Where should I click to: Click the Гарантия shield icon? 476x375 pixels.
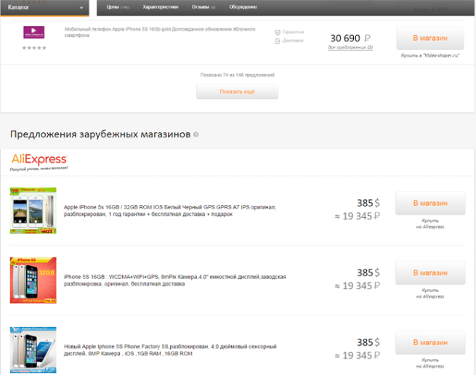[278, 32]
